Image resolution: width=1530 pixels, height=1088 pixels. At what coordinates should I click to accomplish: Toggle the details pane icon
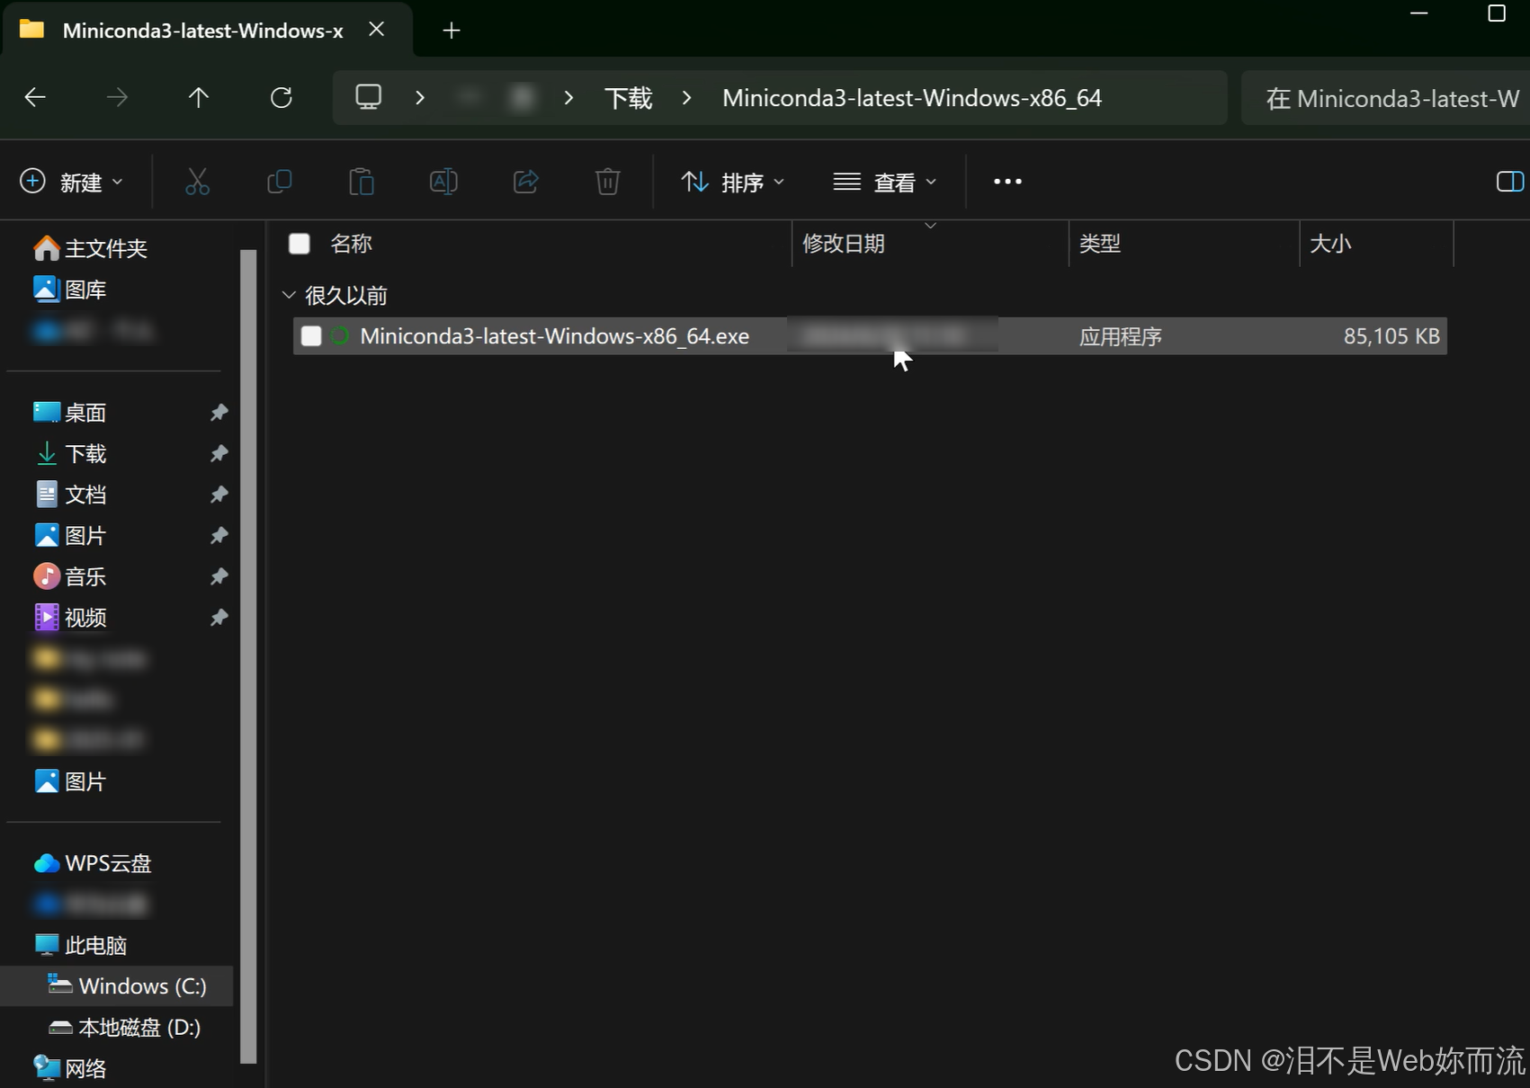(1510, 182)
